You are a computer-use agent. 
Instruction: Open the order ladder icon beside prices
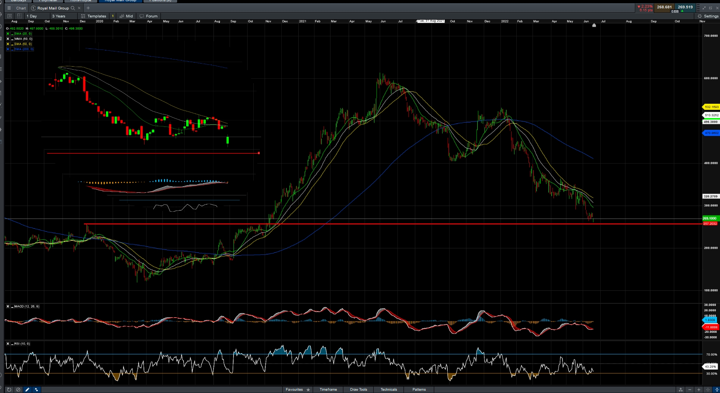698,8
